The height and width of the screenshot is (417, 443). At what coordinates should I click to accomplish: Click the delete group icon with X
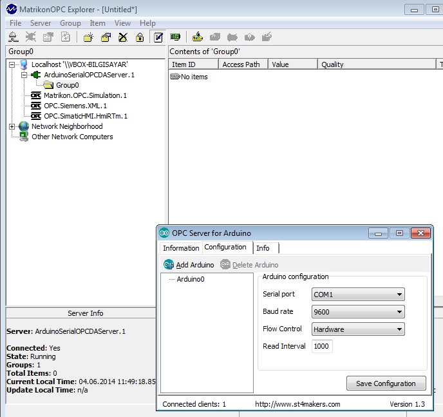123,37
